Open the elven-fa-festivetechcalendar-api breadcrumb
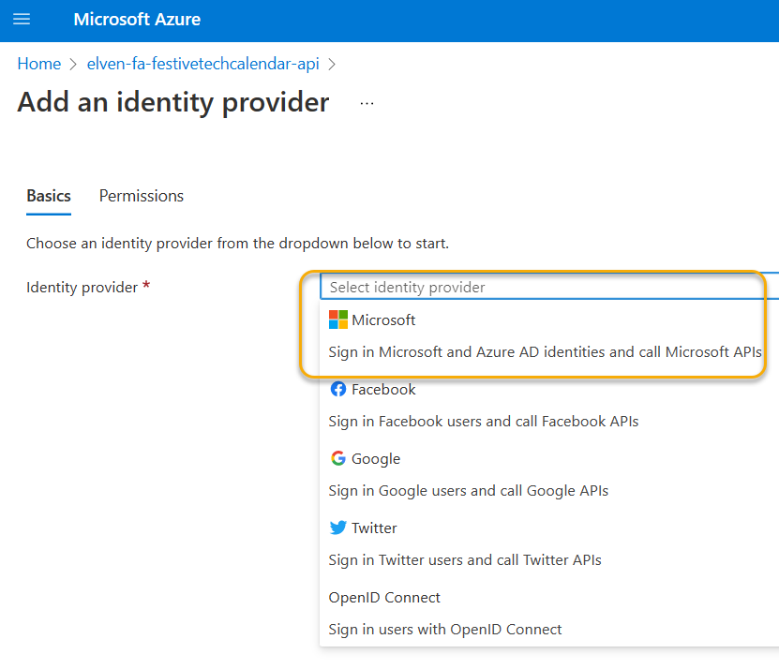This screenshot has height=669, width=779. (x=202, y=64)
